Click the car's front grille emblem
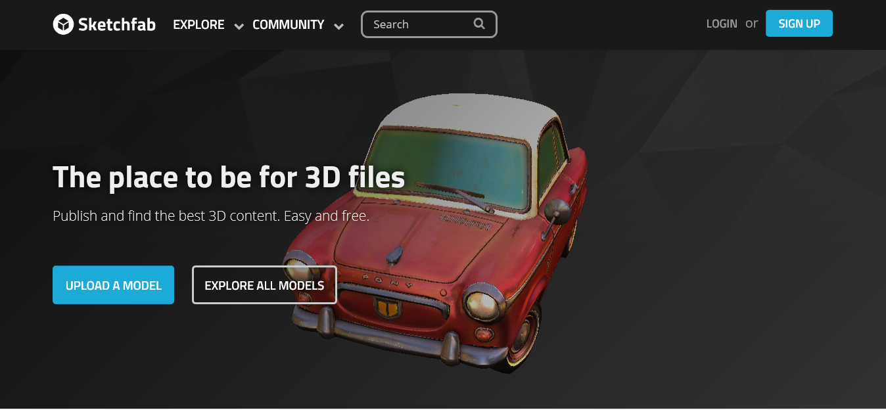This screenshot has width=886, height=410. pyautogui.click(x=386, y=307)
